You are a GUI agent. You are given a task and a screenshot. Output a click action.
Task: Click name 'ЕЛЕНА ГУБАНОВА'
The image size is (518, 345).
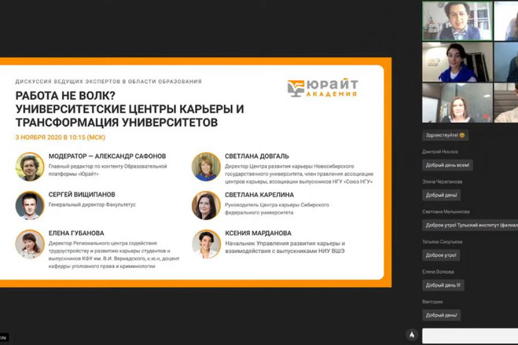click(77, 233)
